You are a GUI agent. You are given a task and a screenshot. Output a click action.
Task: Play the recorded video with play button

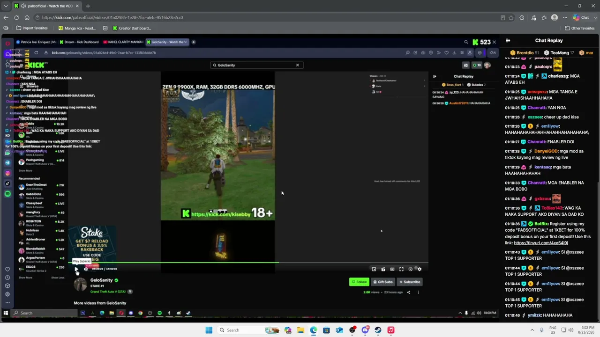[x=76, y=269]
